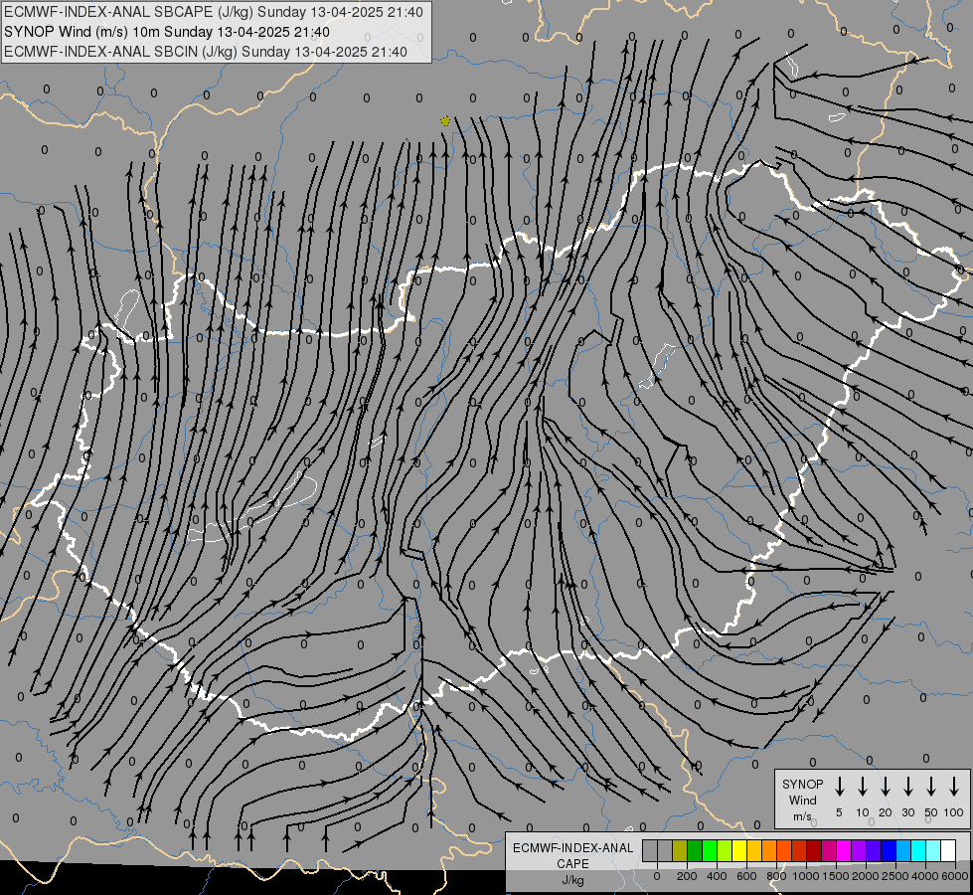Click the '5' speed label in wind legend
Viewport: 973px width, 895px height.
coord(839,812)
